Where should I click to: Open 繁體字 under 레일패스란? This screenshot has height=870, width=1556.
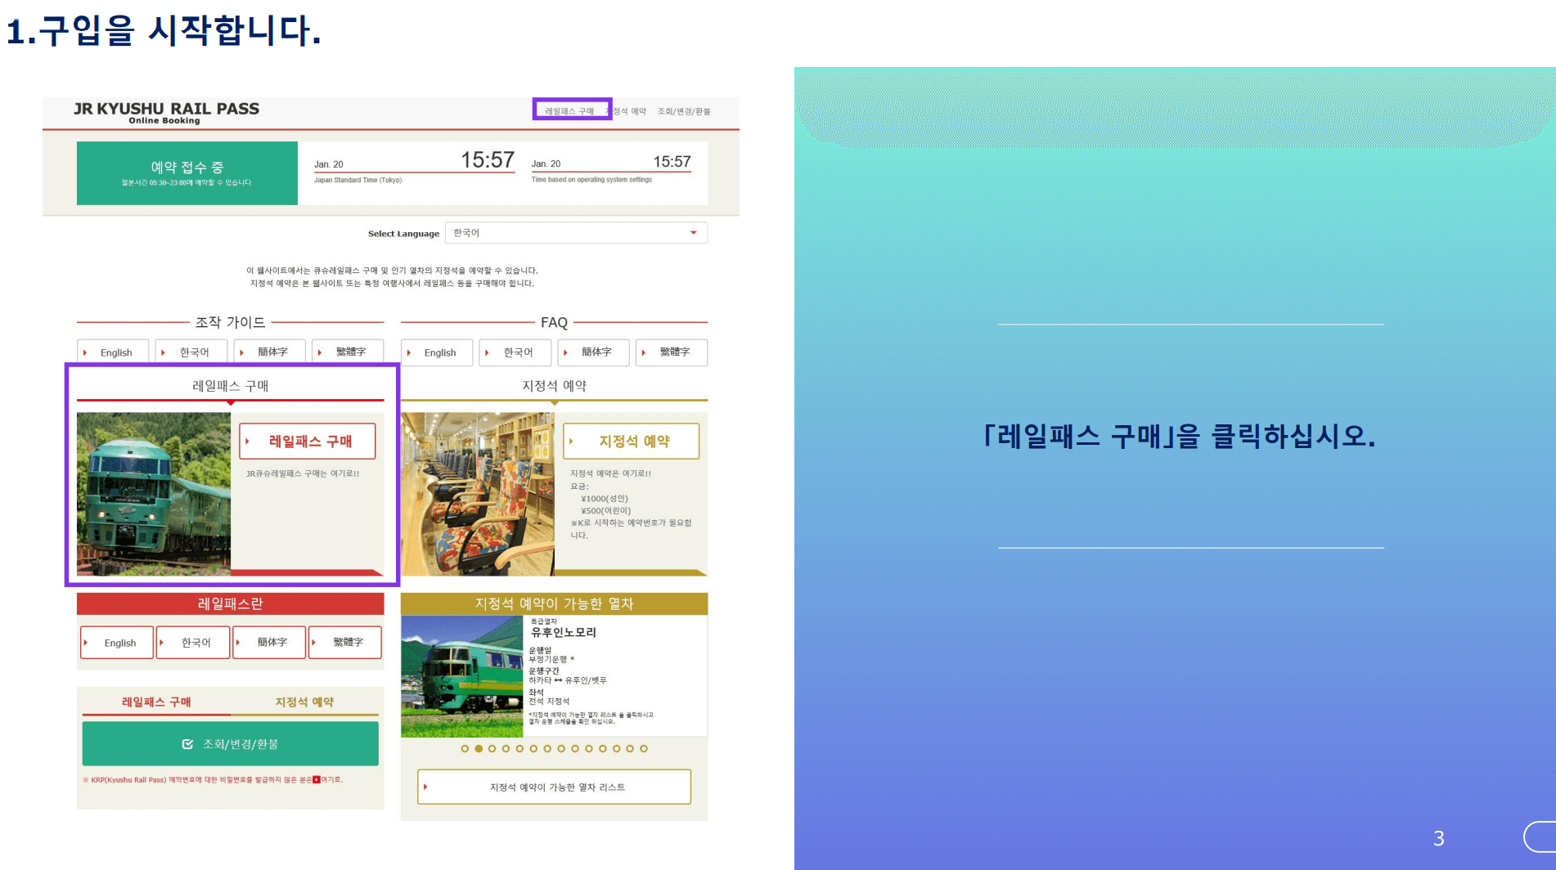tap(345, 643)
